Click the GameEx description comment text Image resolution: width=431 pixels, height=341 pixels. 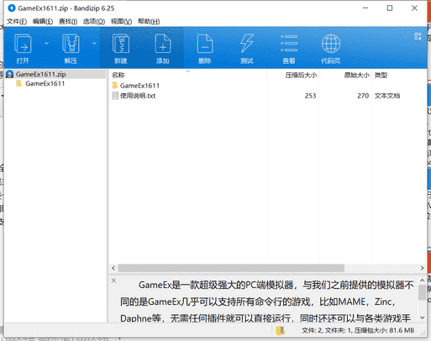pyautogui.click(x=267, y=302)
